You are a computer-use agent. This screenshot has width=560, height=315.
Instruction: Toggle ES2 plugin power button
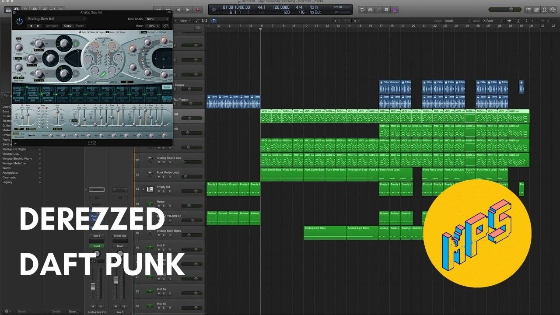pos(19,21)
